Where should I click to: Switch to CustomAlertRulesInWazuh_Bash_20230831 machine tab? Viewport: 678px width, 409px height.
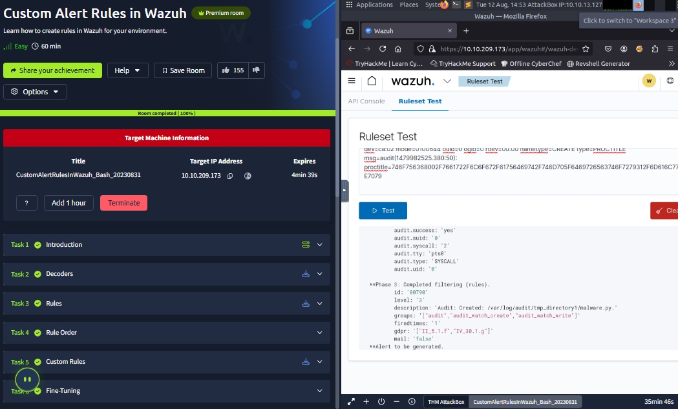pos(525,402)
